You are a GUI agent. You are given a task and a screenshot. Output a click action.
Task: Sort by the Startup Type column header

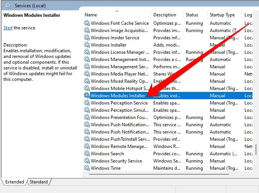[x=222, y=15]
